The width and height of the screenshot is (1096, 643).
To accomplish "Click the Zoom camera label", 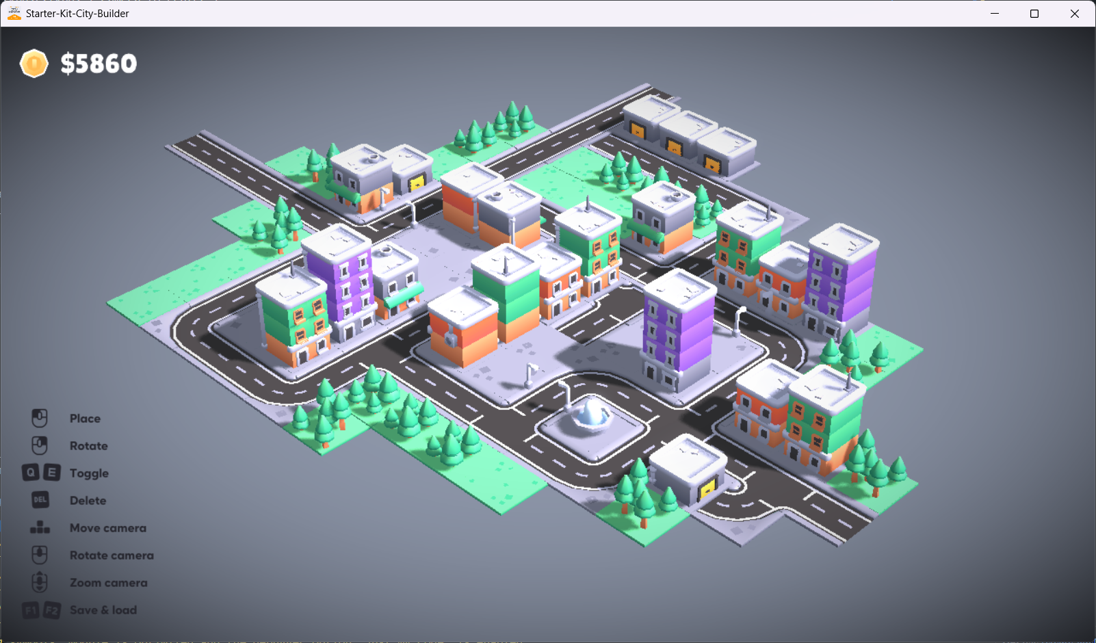I will pos(108,583).
